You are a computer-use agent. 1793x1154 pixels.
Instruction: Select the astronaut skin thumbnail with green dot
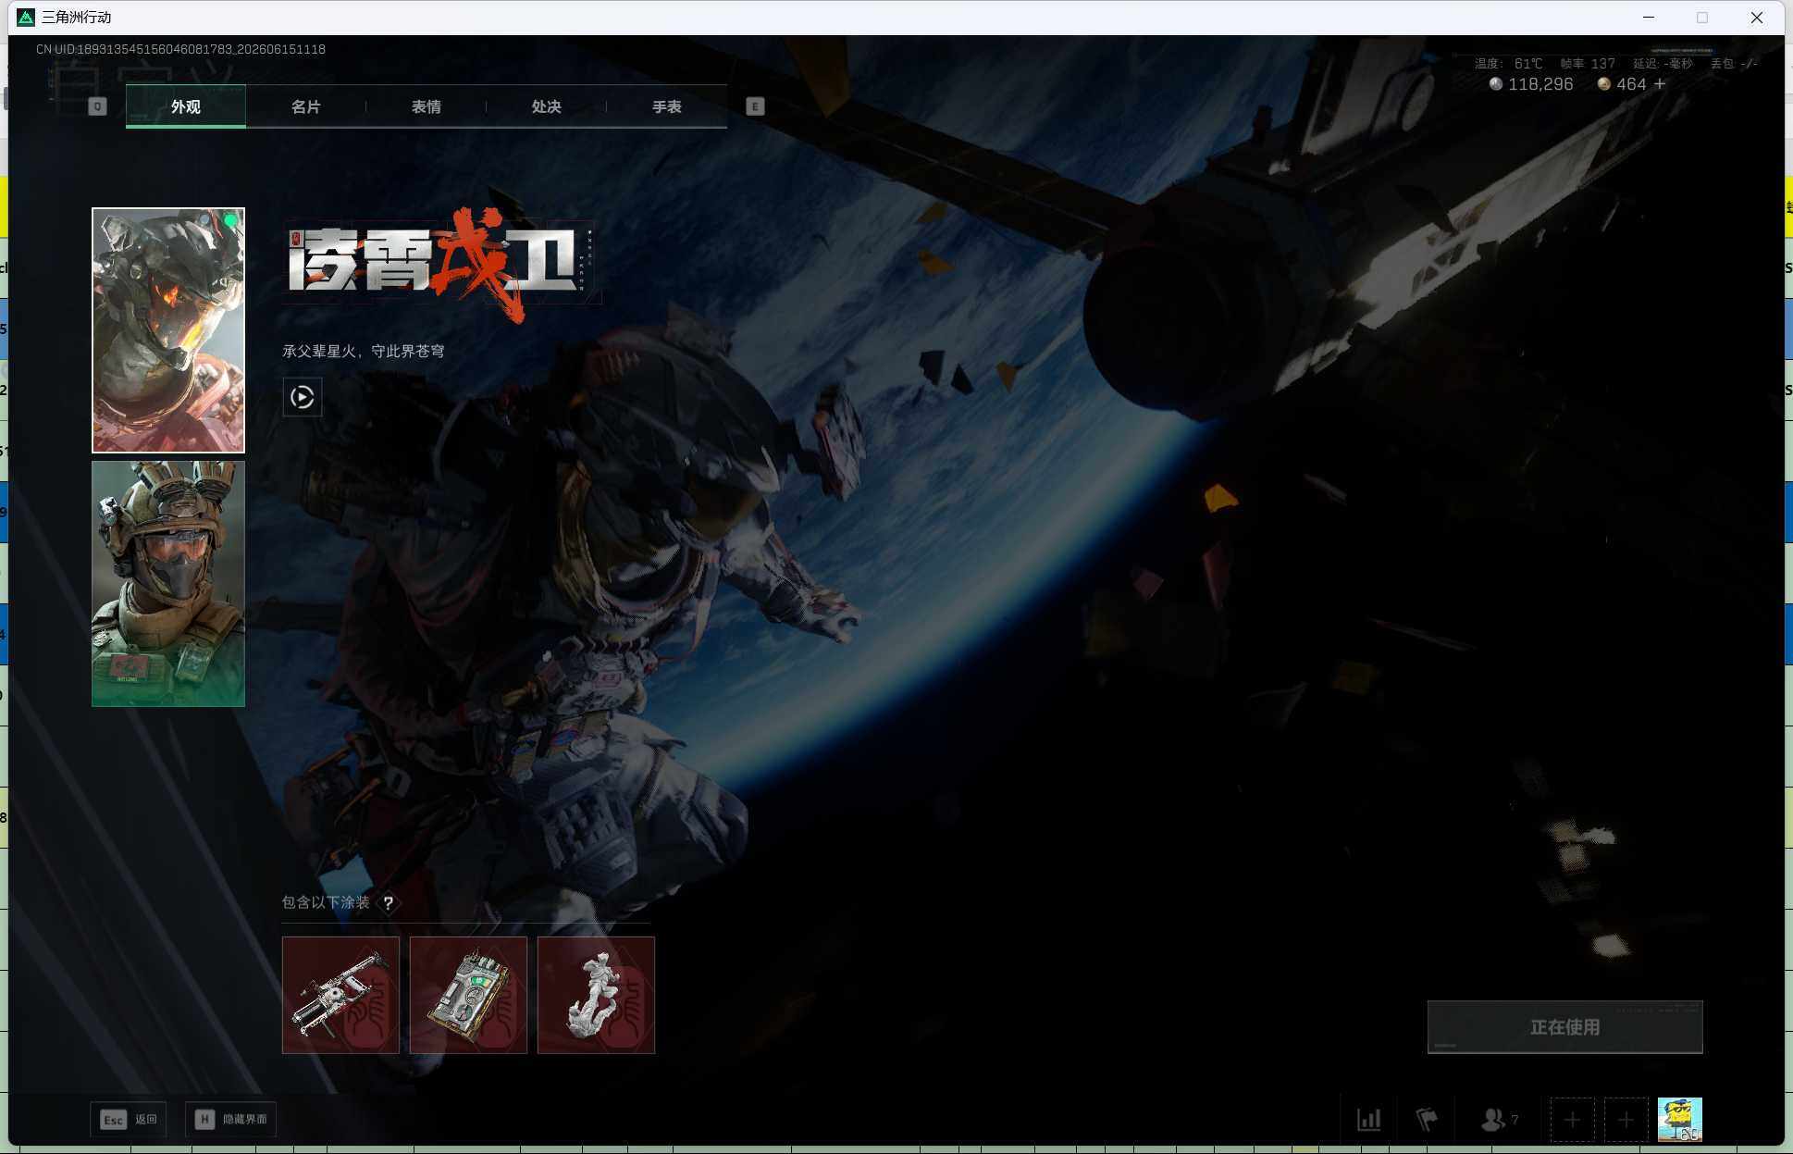pos(168,330)
